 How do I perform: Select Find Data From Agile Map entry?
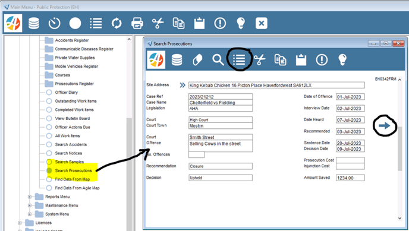(77, 188)
